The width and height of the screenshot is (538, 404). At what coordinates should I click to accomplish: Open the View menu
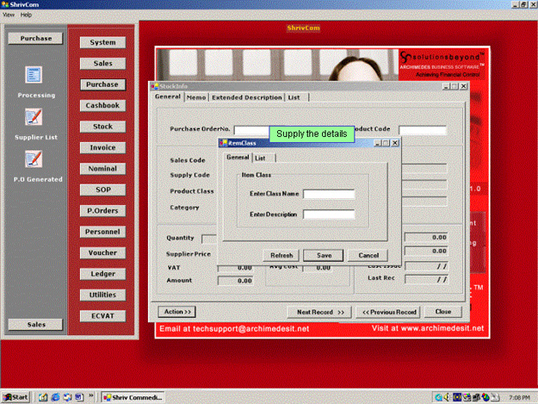(x=9, y=15)
